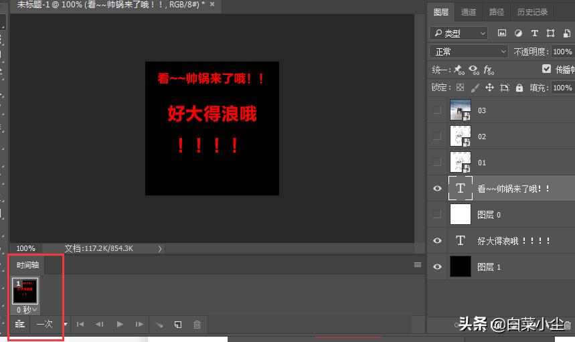Go to the next frame
Screen dimensions: 575x342
pyautogui.click(x=139, y=325)
